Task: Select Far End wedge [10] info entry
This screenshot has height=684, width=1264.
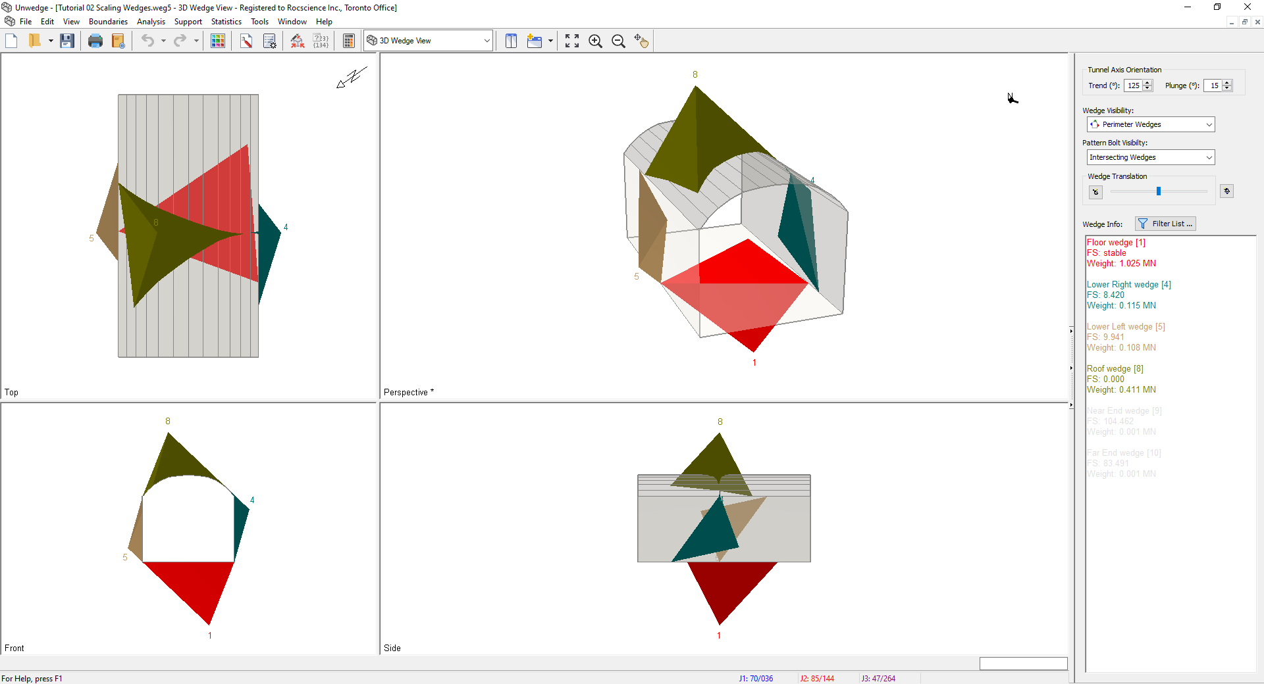Action: click(x=1124, y=463)
